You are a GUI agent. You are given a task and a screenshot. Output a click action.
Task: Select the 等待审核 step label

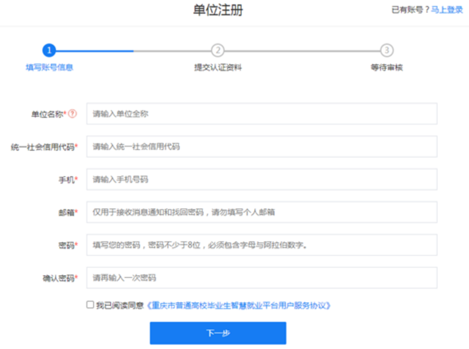[x=386, y=67]
